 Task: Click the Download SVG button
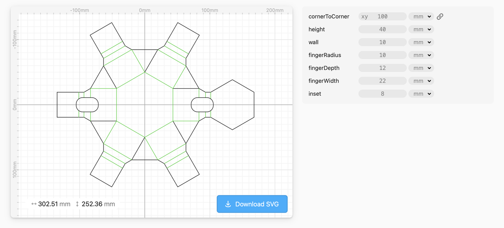click(x=252, y=204)
